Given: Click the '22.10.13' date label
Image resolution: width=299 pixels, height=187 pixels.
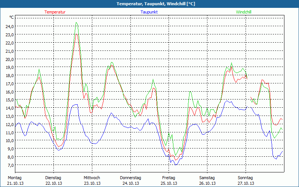Looking at the screenshot, I should click(x=54, y=183).
